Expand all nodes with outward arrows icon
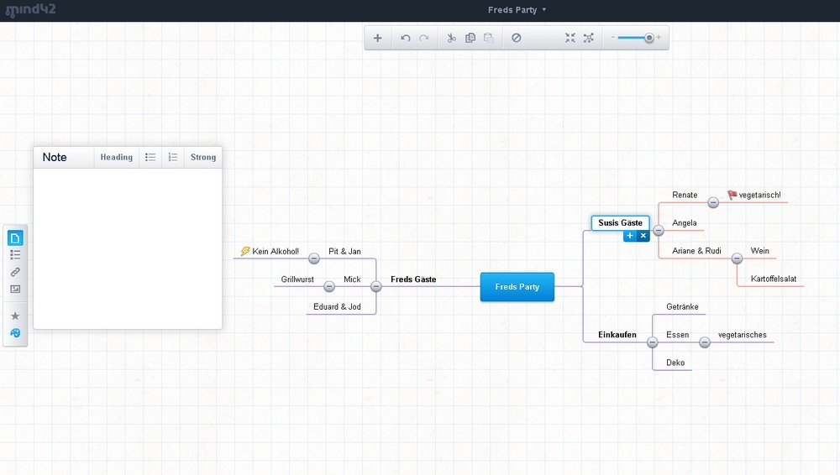The height and width of the screenshot is (475, 840). [589, 38]
